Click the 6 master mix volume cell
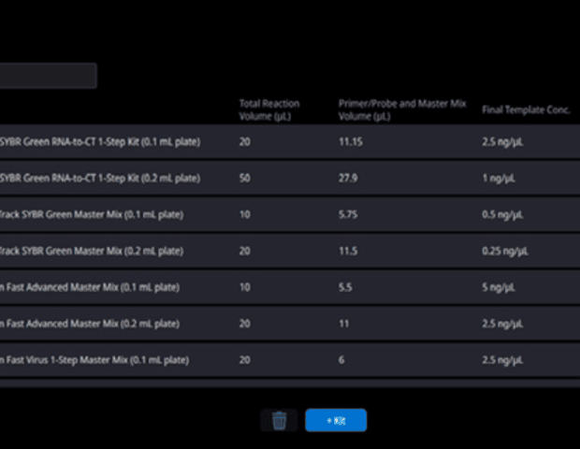 tap(341, 360)
